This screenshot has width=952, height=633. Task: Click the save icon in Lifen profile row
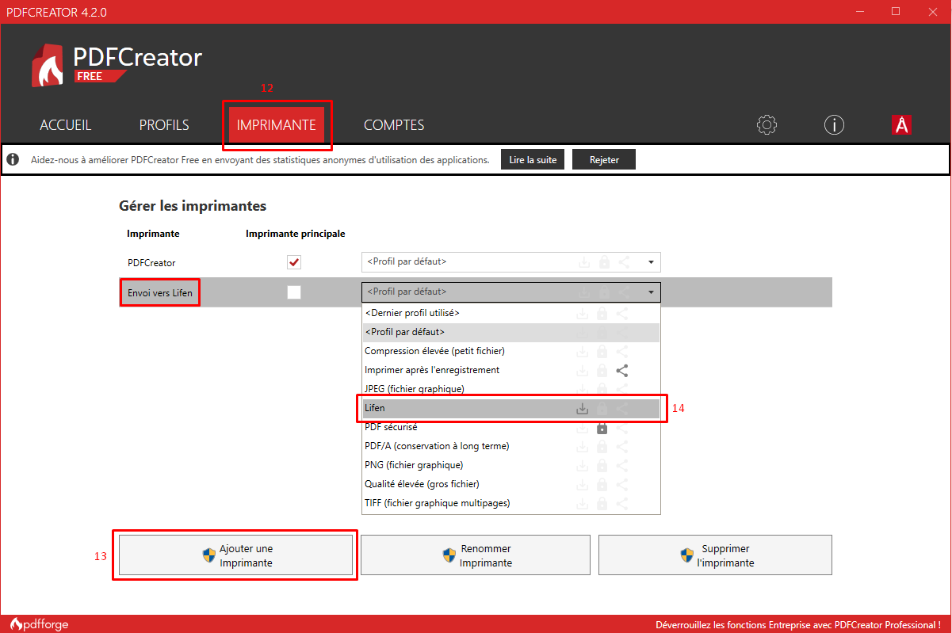pos(583,408)
